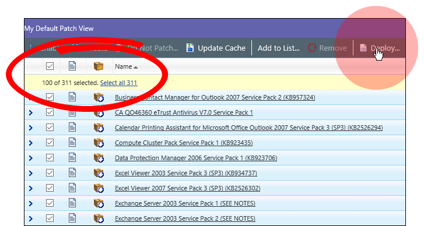
Task: Click the Update Cache icon
Action: [190, 48]
